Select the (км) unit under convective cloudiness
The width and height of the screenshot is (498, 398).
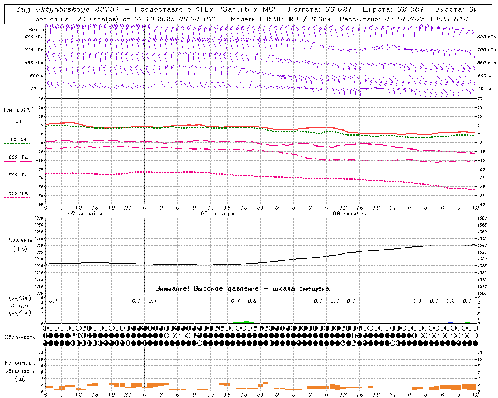click(20, 378)
